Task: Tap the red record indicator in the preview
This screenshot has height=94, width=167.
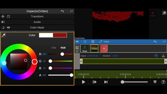Action: (153, 13)
